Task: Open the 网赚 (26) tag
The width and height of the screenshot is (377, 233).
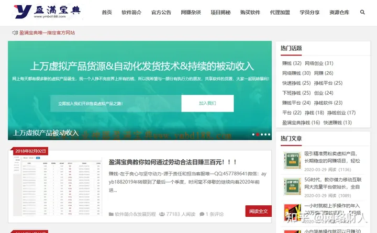Action: point(324,73)
